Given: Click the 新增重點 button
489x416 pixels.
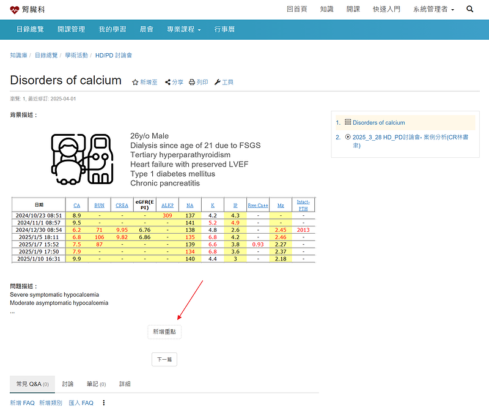Looking at the screenshot, I should (x=164, y=331).
